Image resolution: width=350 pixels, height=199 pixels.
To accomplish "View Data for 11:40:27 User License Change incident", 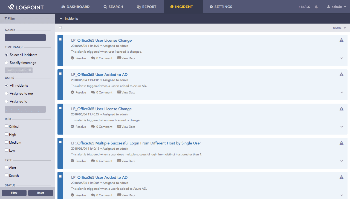I will [126, 127].
